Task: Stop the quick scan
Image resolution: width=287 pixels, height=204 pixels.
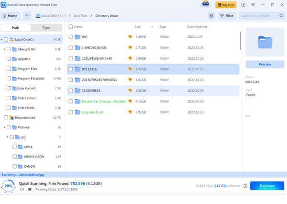Action: point(30,189)
